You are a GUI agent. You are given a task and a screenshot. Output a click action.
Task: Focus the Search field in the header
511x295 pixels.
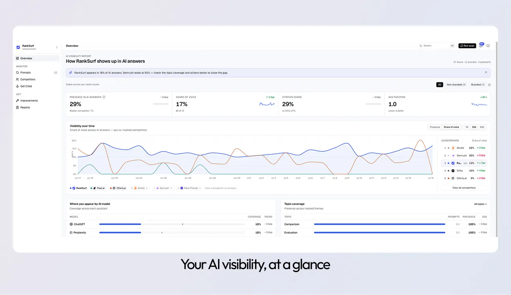(x=437, y=46)
